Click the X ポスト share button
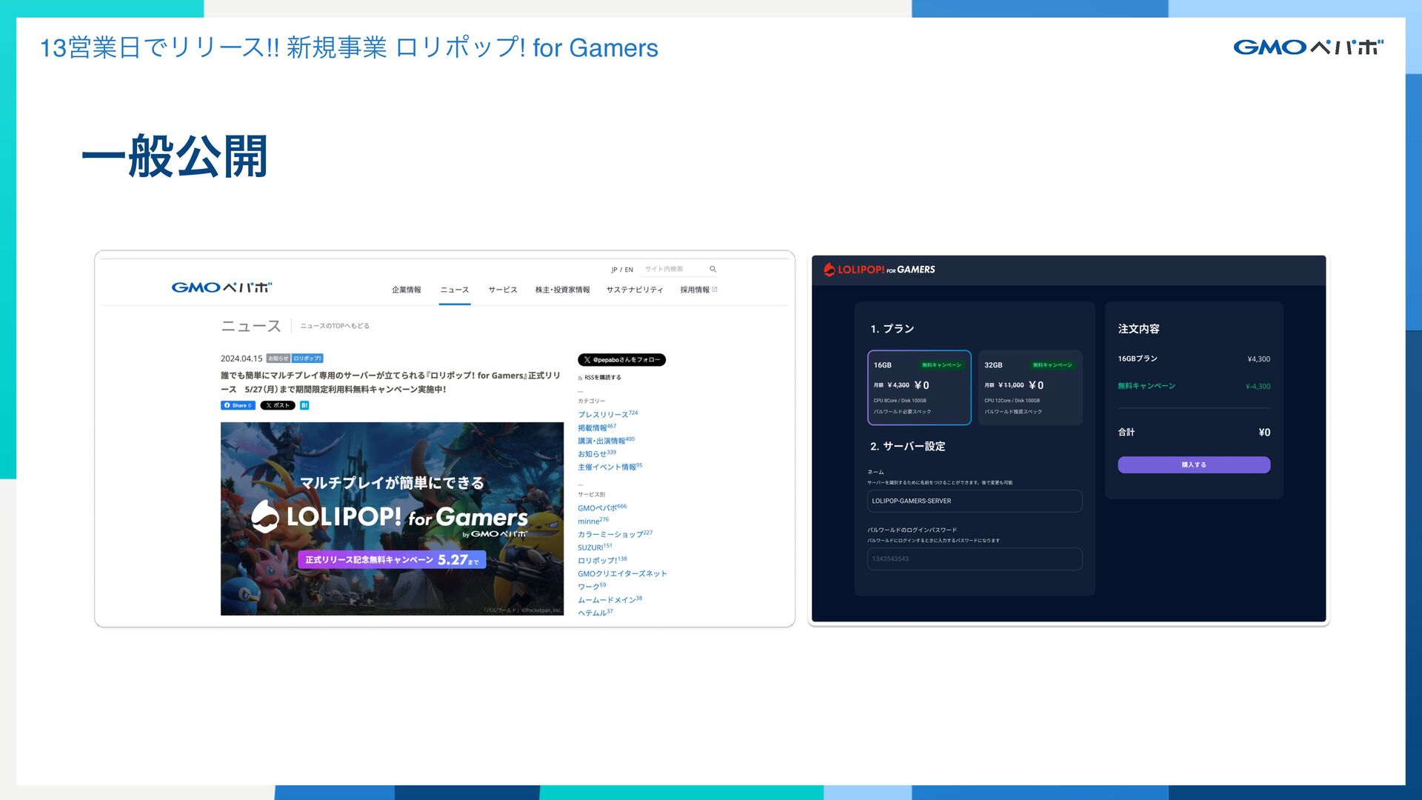Screen dimensions: 1422x800 278,405
